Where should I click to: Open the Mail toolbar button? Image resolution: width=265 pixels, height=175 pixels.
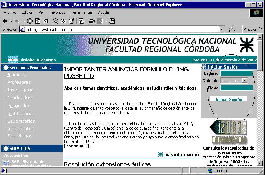(81, 21)
